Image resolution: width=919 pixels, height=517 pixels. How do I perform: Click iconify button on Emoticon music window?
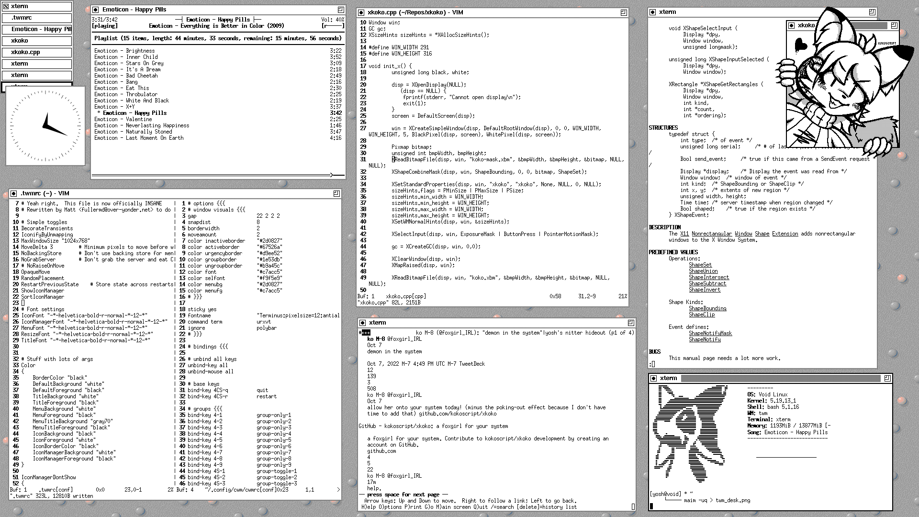tap(96, 10)
